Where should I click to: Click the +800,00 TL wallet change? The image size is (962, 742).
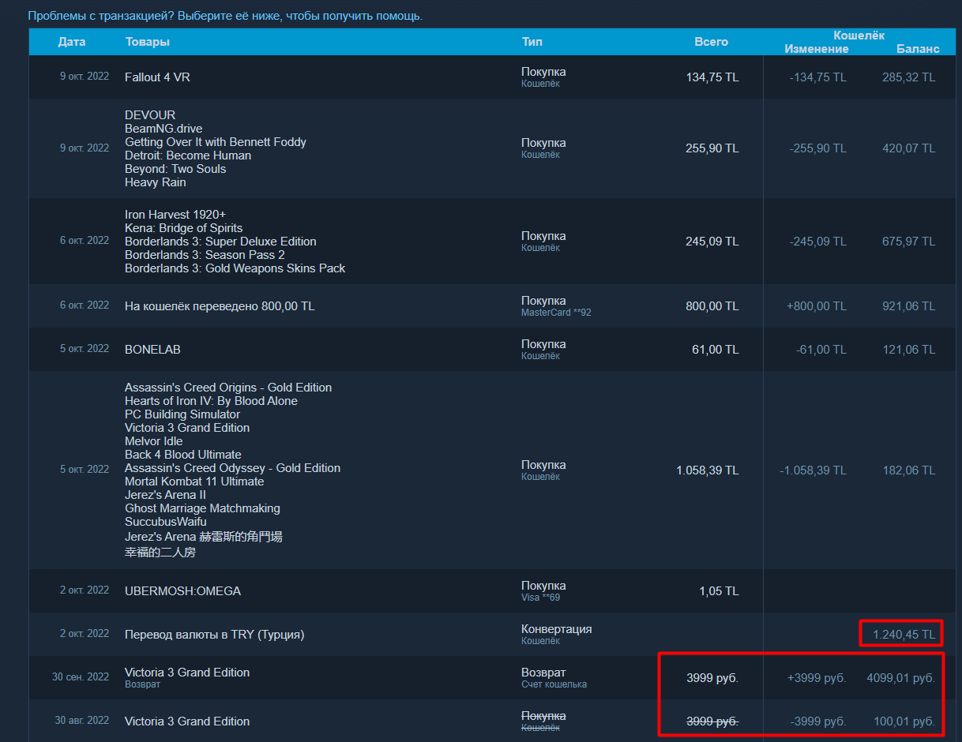pyautogui.click(x=817, y=306)
